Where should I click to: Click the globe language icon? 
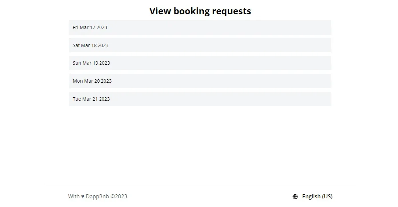[295, 197]
